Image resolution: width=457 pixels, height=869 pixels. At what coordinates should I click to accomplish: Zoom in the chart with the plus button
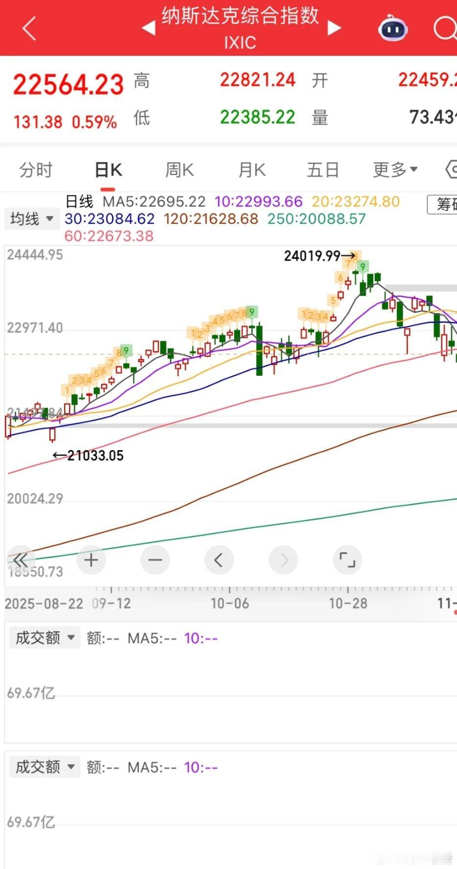91,560
